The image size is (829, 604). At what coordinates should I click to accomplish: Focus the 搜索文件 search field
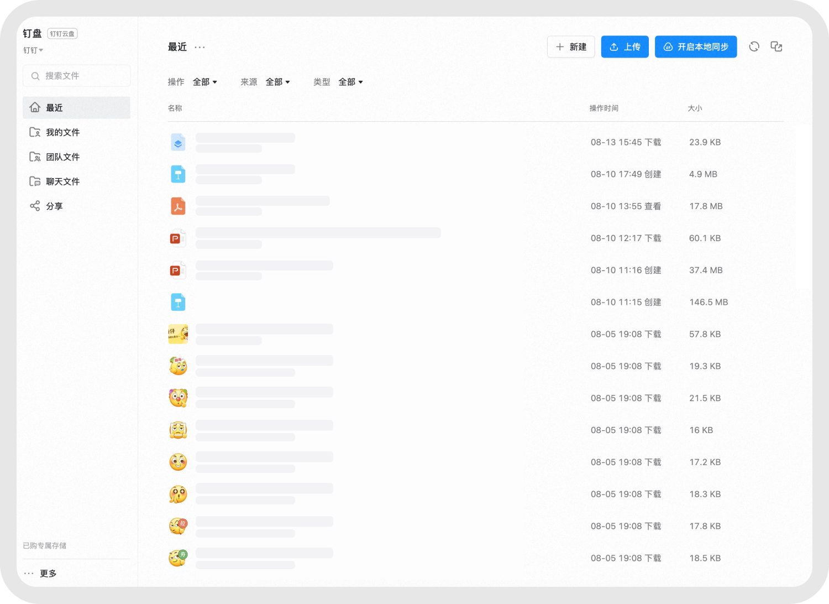76,76
